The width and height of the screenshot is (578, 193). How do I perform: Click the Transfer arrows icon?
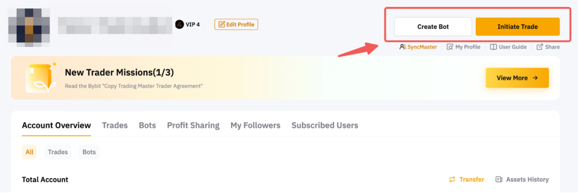click(x=452, y=180)
